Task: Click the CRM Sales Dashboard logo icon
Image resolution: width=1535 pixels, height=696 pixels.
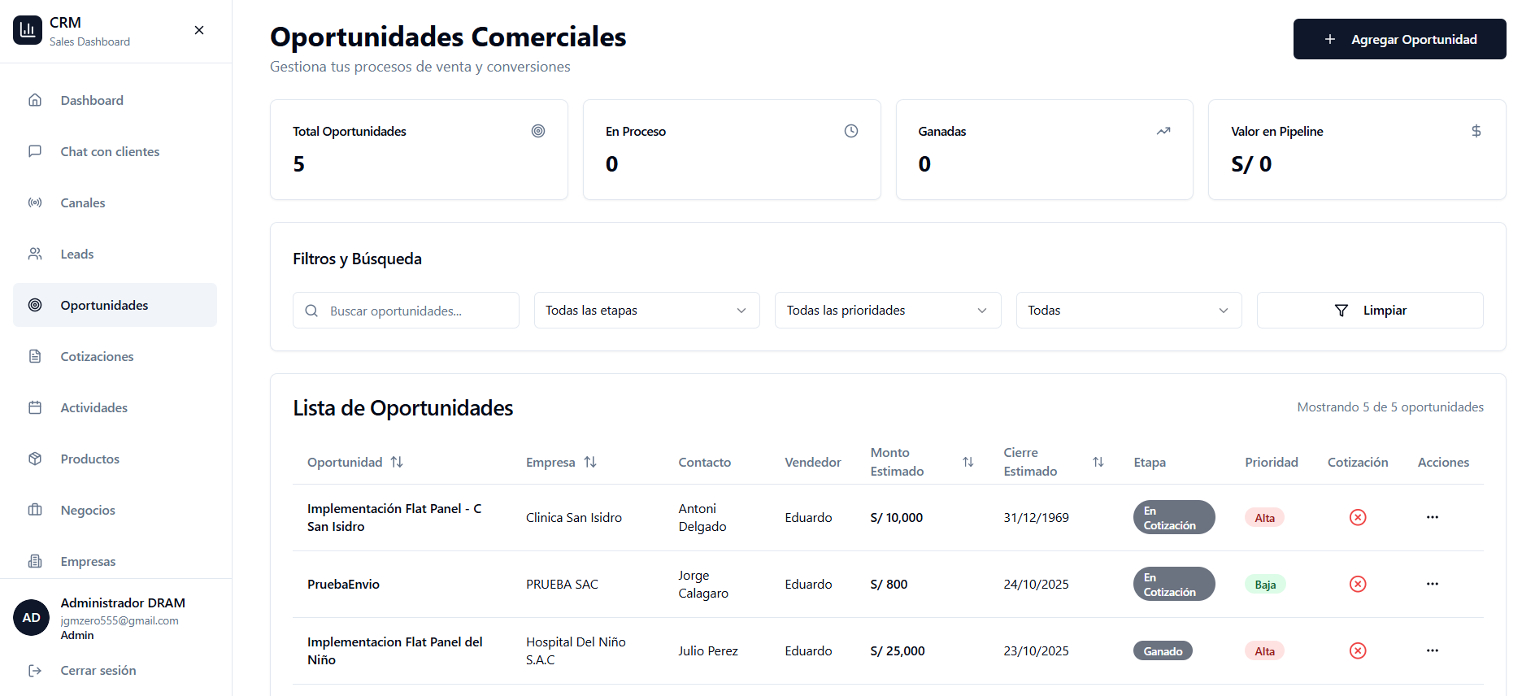Action: pos(28,30)
